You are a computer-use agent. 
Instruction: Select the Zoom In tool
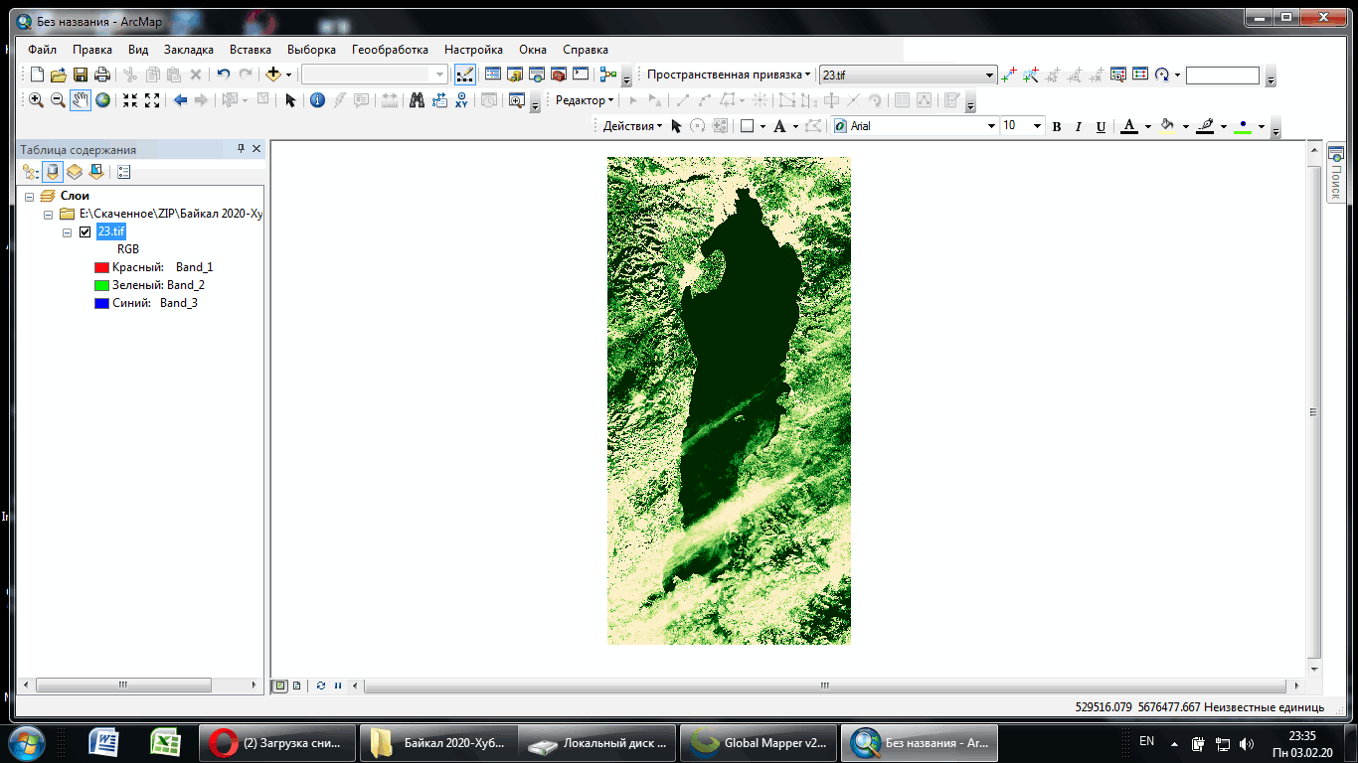36,99
